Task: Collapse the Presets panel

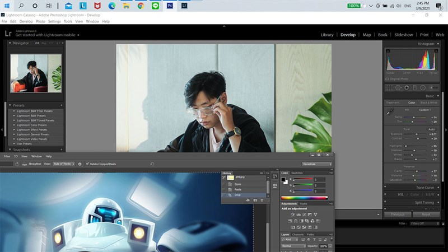Action: (10, 105)
